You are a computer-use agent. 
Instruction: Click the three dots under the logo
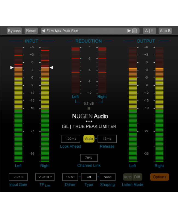[x=89, y=121]
